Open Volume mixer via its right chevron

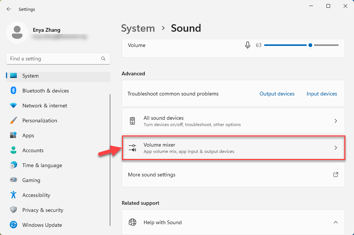[x=335, y=148]
